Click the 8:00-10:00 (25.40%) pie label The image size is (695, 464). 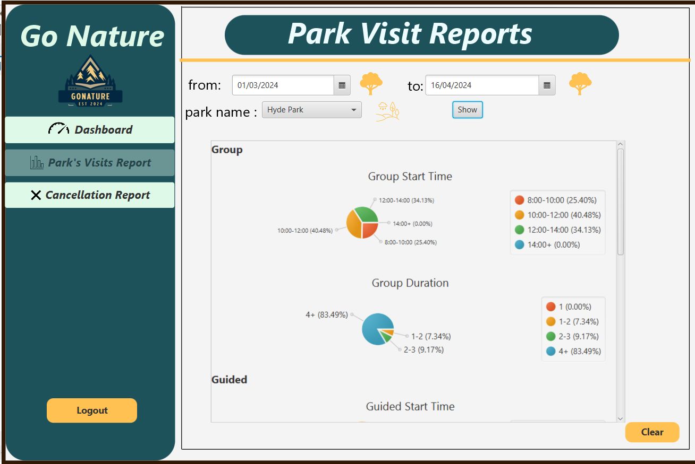(x=411, y=242)
